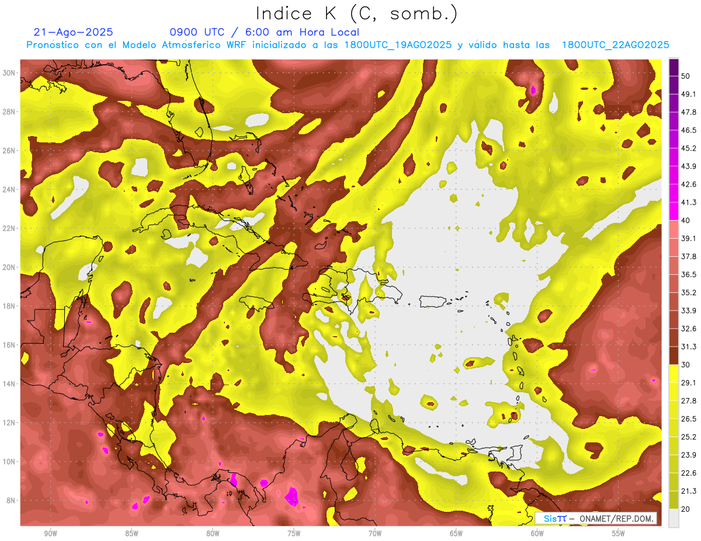Image resolution: width=701 pixels, height=541 pixels.
Task: Click the color bar value '42.6'
Action: (x=688, y=184)
